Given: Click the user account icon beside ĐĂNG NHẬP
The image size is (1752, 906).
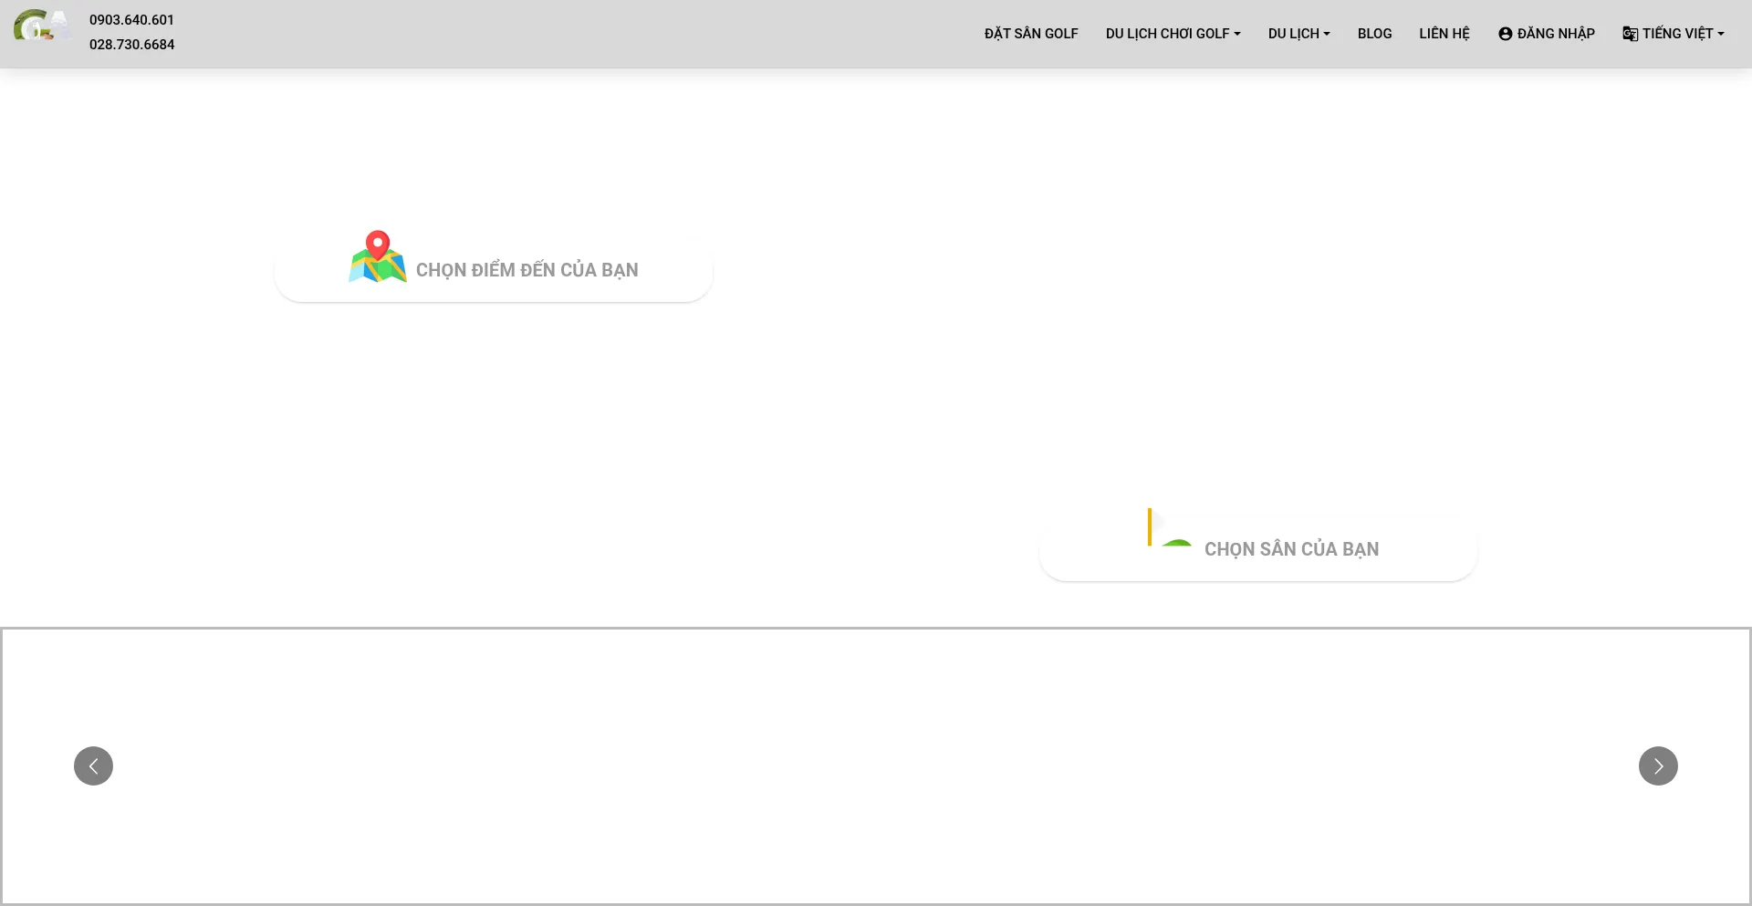Looking at the screenshot, I should click(x=1505, y=34).
